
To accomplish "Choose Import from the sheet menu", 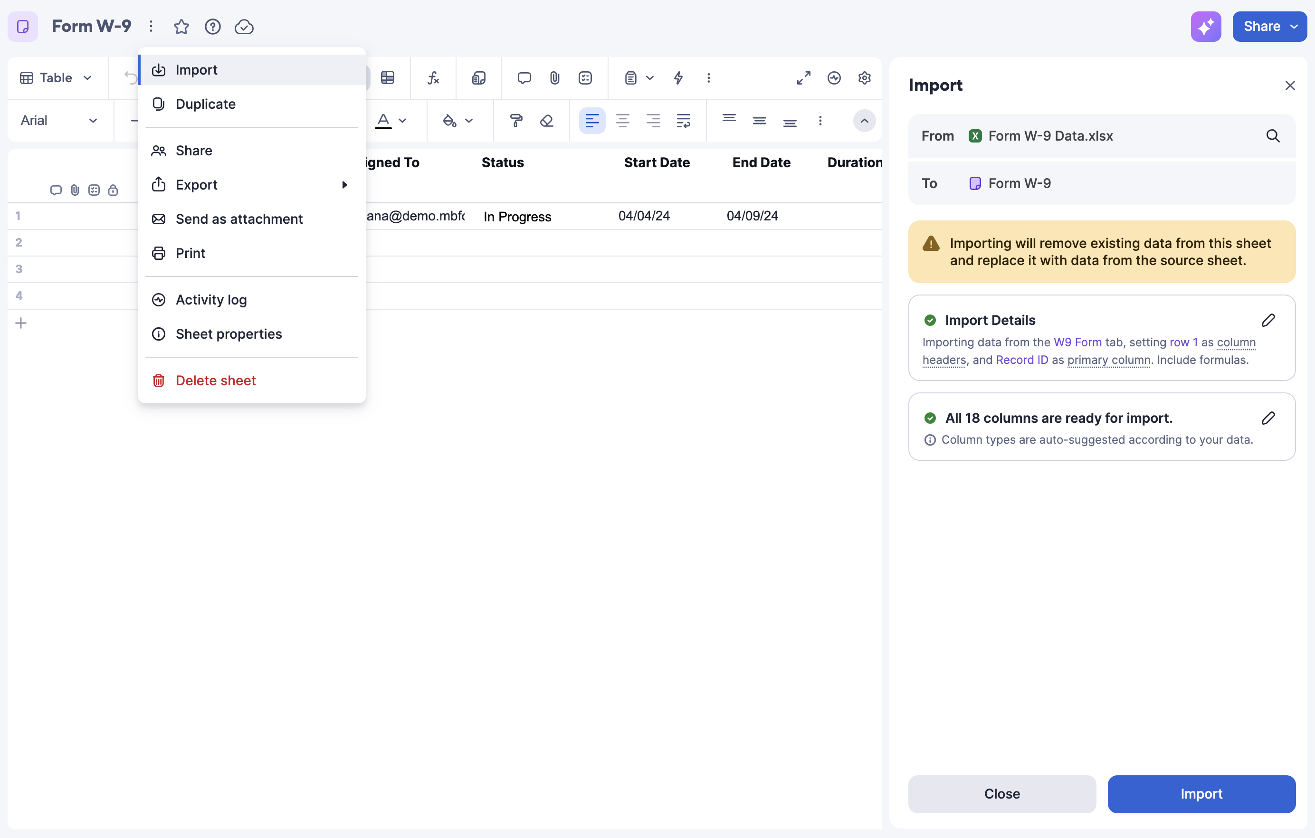I will pyautogui.click(x=252, y=70).
